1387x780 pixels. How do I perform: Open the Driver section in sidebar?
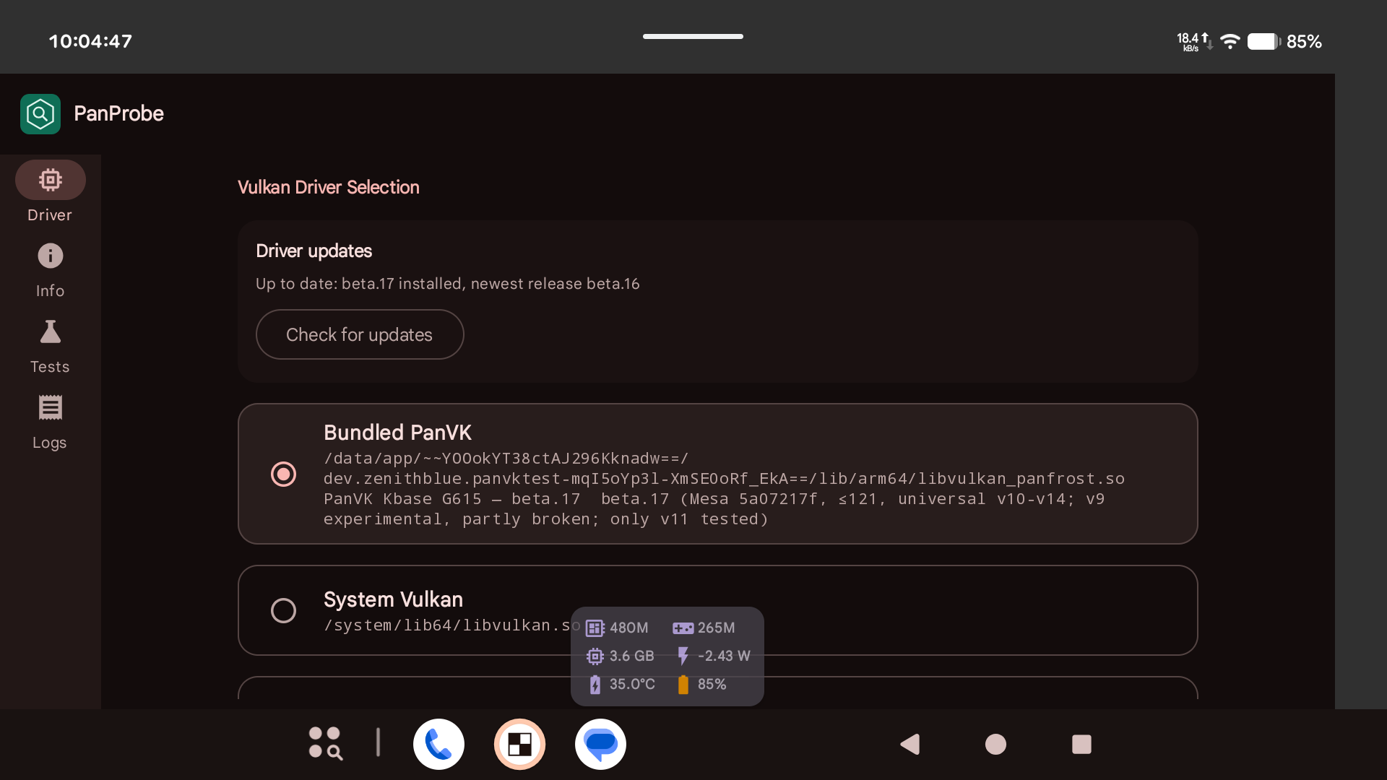(50, 192)
